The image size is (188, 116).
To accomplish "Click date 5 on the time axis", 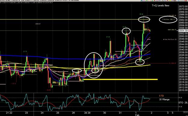I will [173, 113].
